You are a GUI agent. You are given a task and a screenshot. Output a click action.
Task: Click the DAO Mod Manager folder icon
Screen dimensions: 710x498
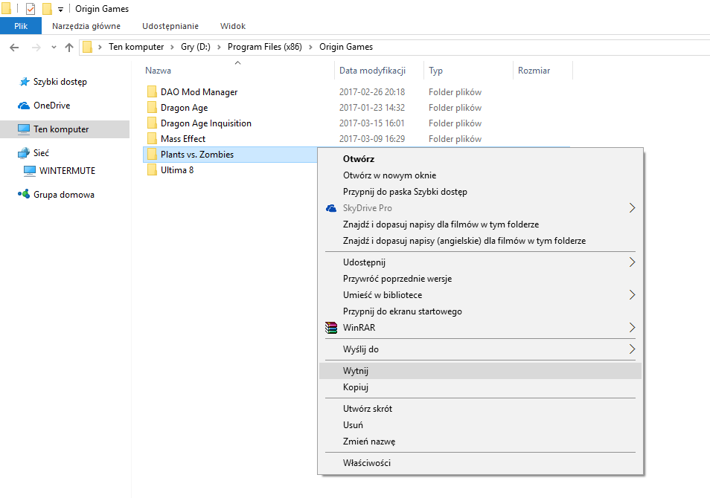pos(152,92)
